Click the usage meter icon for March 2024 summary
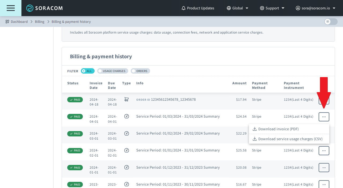The image size is (343, 188). [126, 116]
